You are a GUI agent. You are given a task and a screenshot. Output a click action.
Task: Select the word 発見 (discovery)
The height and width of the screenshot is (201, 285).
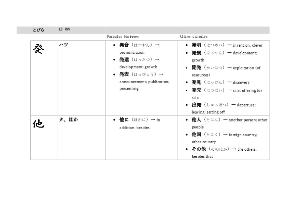[196, 82]
